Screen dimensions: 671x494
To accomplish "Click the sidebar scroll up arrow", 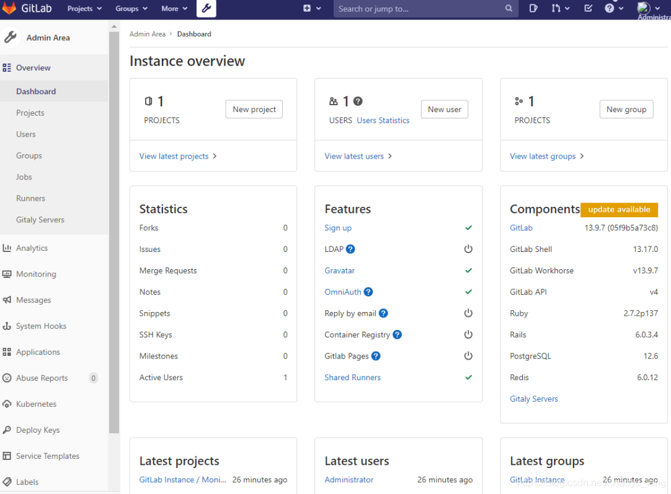I will tap(114, 27).
